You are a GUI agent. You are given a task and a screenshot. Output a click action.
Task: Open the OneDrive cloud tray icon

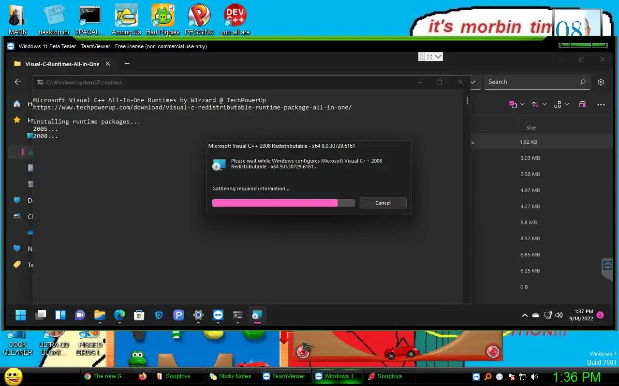click(536, 315)
